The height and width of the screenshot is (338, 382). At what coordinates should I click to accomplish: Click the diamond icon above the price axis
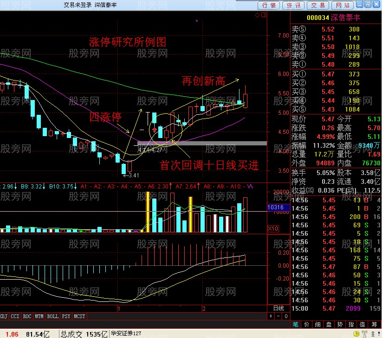tap(258, 15)
